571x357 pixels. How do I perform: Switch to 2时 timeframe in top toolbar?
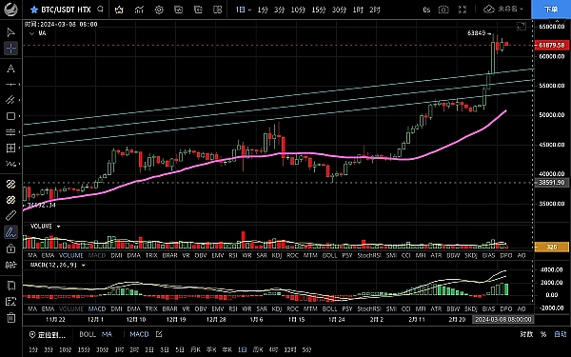[375, 10]
